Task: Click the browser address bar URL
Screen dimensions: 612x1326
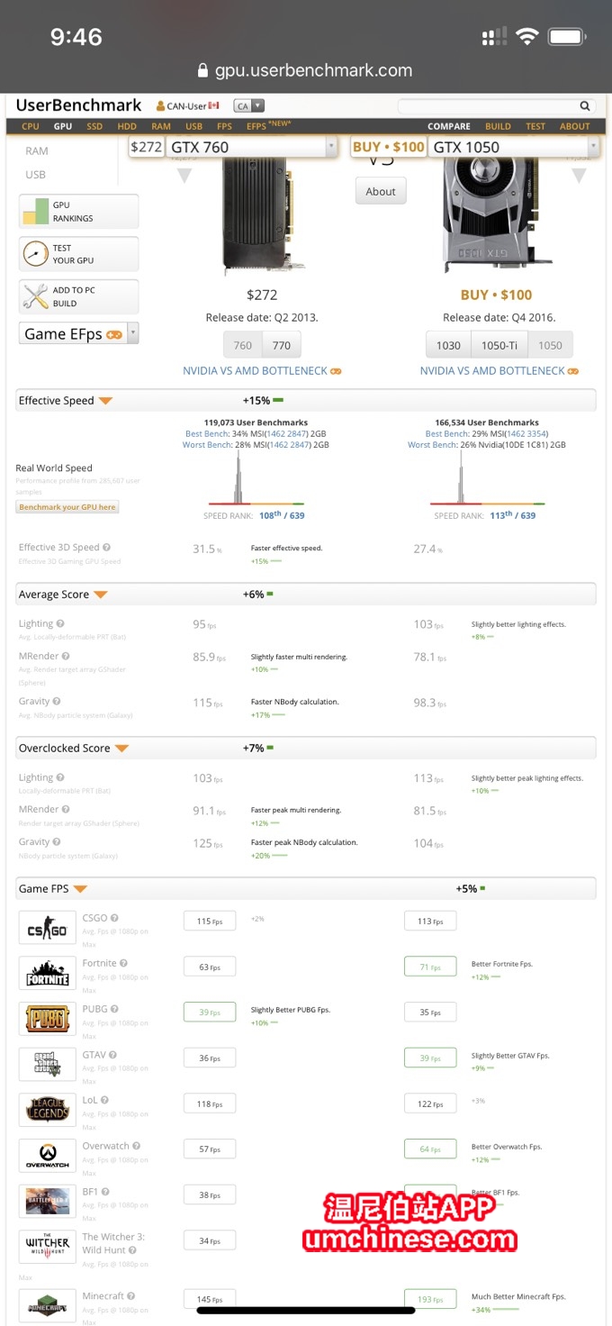Action: click(313, 70)
